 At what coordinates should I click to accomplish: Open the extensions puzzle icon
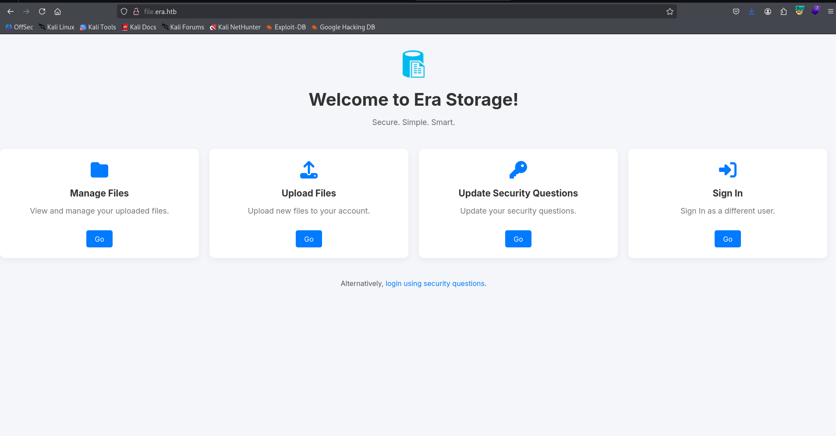[x=783, y=11]
